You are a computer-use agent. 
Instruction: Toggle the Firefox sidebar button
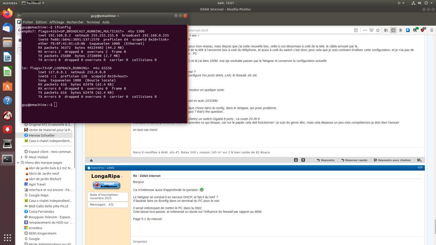393,30
